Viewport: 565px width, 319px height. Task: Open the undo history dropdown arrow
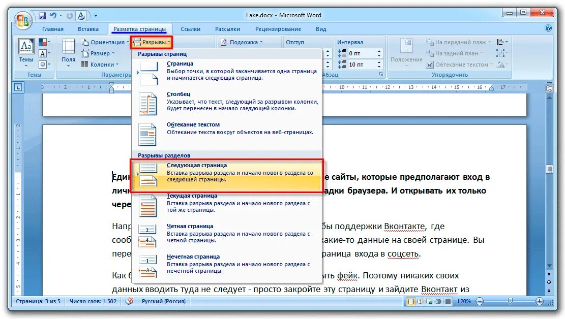pyautogui.click(x=61, y=15)
